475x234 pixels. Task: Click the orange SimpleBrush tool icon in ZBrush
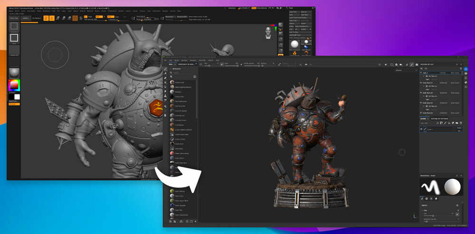click(x=295, y=53)
